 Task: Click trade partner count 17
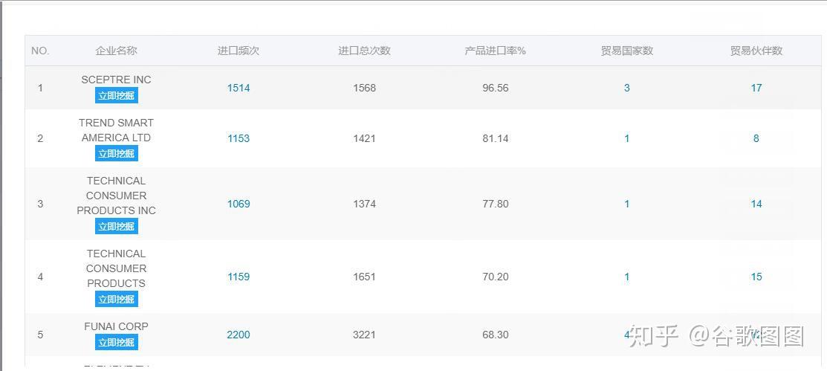click(756, 88)
